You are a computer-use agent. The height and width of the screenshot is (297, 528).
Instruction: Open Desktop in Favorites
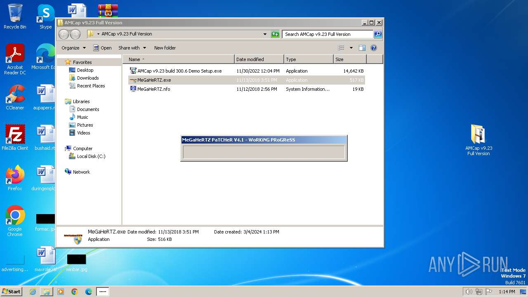click(x=85, y=70)
